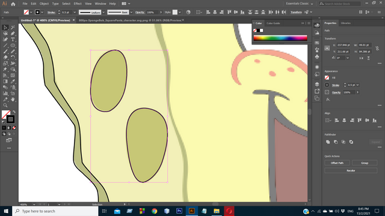The width and height of the screenshot is (385, 216).
Task: Open the File menu
Action: pyautogui.click(x=25, y=4)
